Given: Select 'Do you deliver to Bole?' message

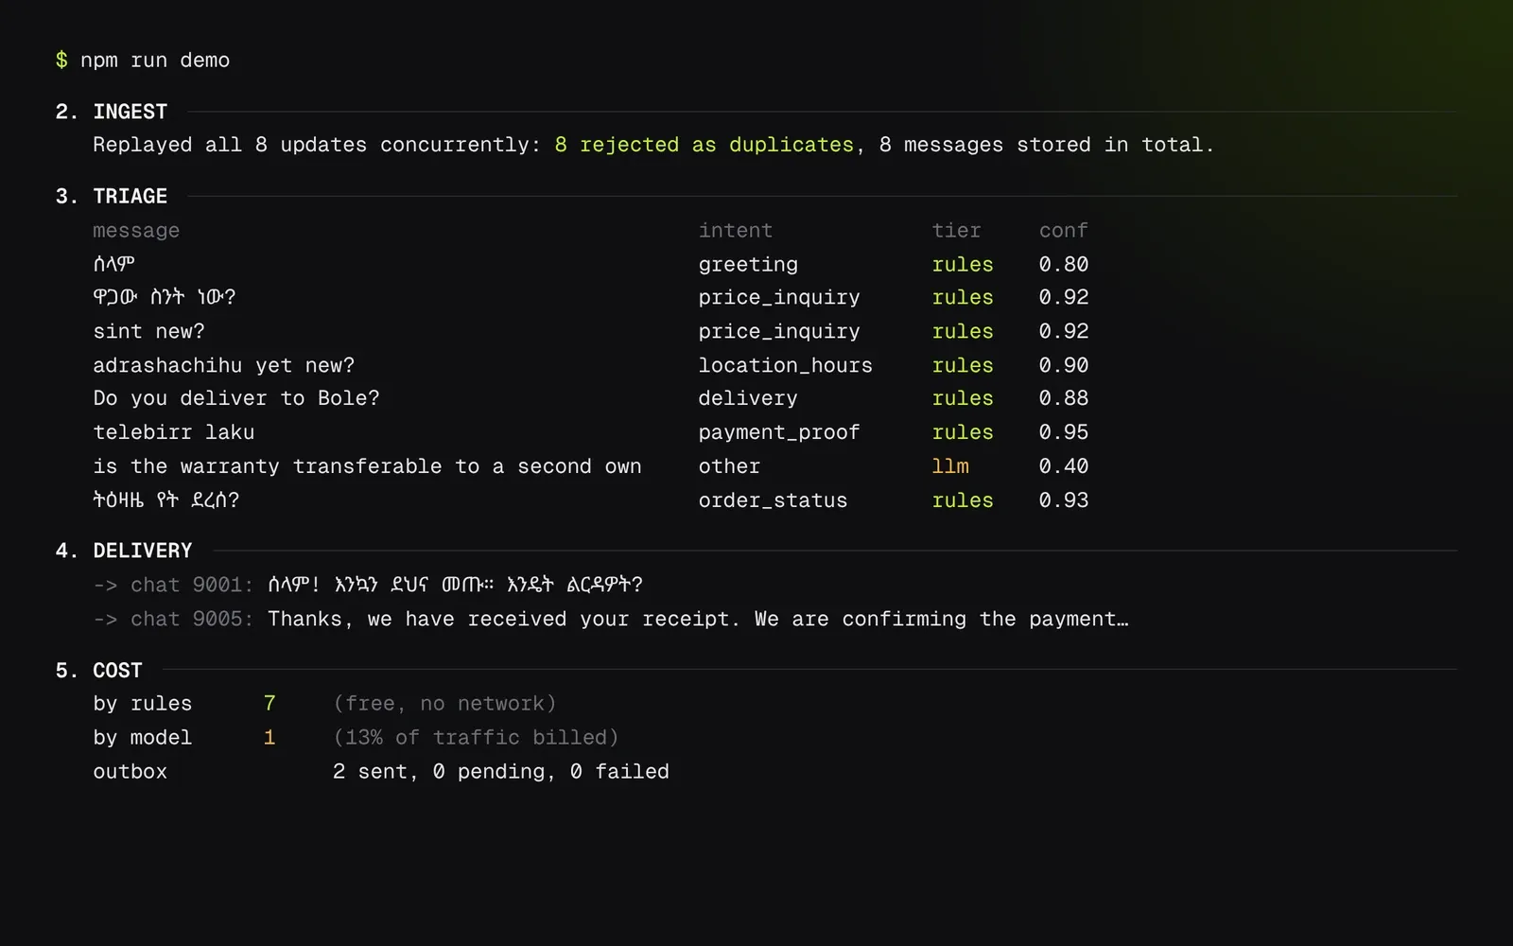Looking at the screenshot, I should 236,398.
